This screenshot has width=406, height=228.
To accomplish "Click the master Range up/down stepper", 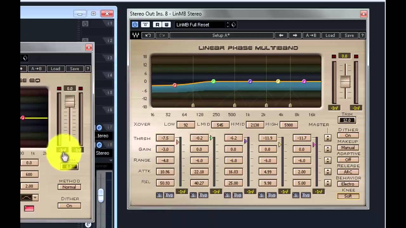I will tap(328, 161).
